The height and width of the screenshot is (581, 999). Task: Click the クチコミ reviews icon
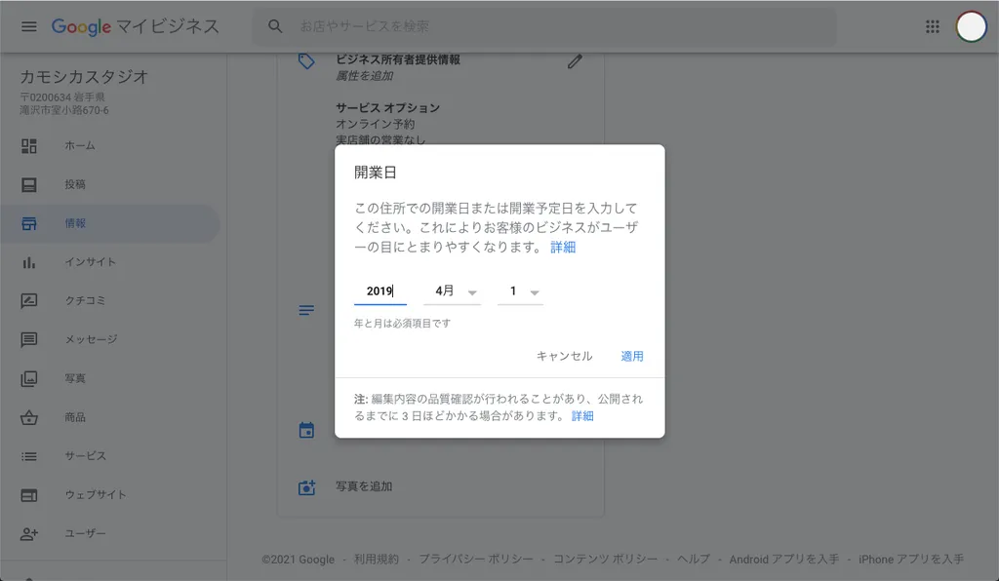pyautogui.click(x=28, y=301)
